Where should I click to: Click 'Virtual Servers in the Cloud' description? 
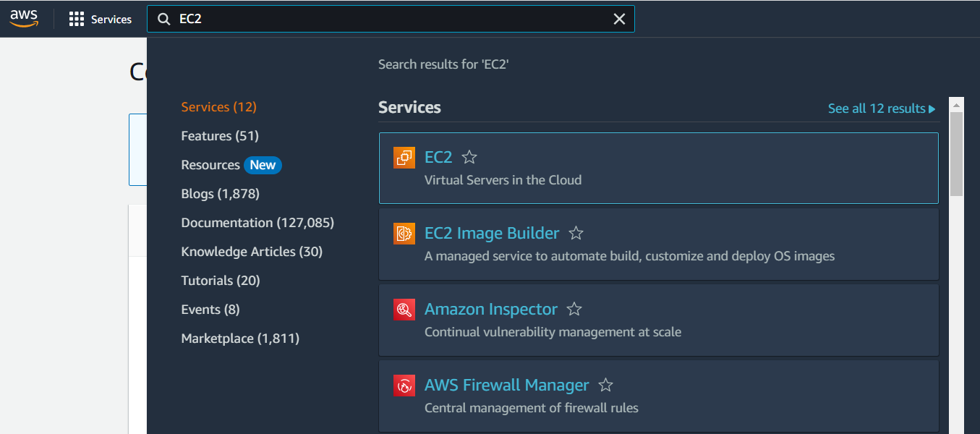[503, 180]
